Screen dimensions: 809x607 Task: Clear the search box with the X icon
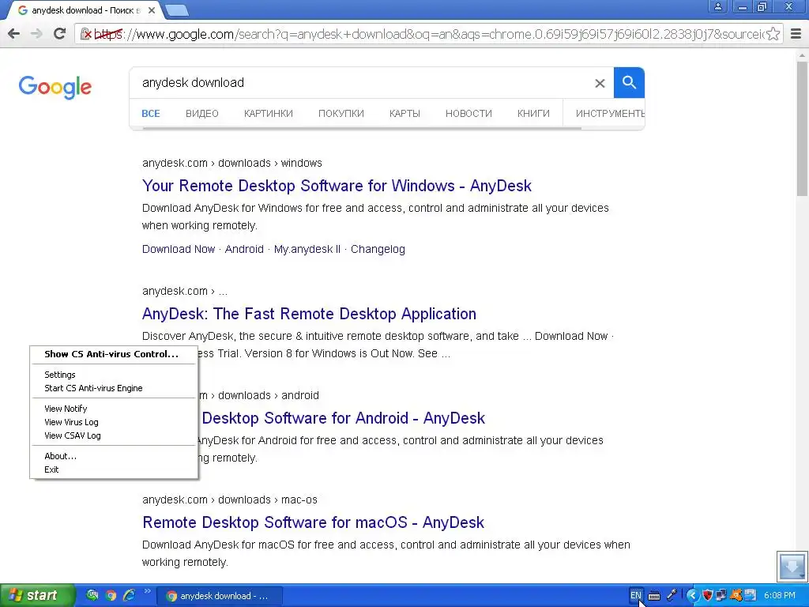tap(600, 83)
